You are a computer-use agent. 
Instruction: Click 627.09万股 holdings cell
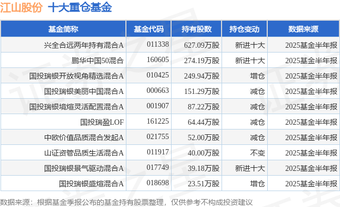pyautogui.click(x=202, y=45)
